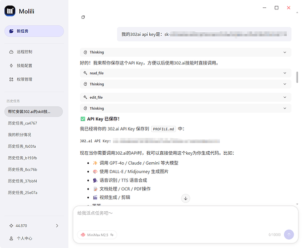Open 权限管理 permission management
The height and width of the screenshot is (248, 303).
tap(24, 79)
